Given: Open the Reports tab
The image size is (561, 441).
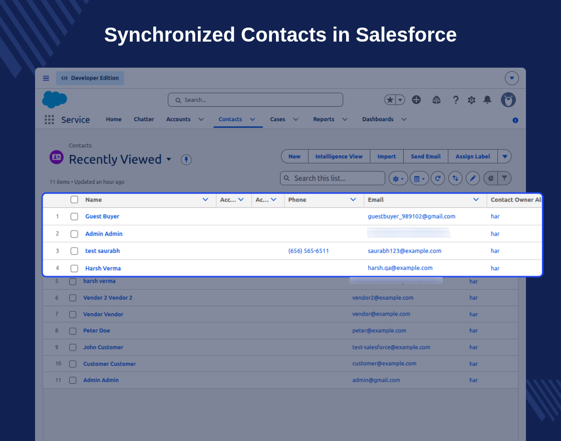Looking at the screenshot, I should 324,119.
